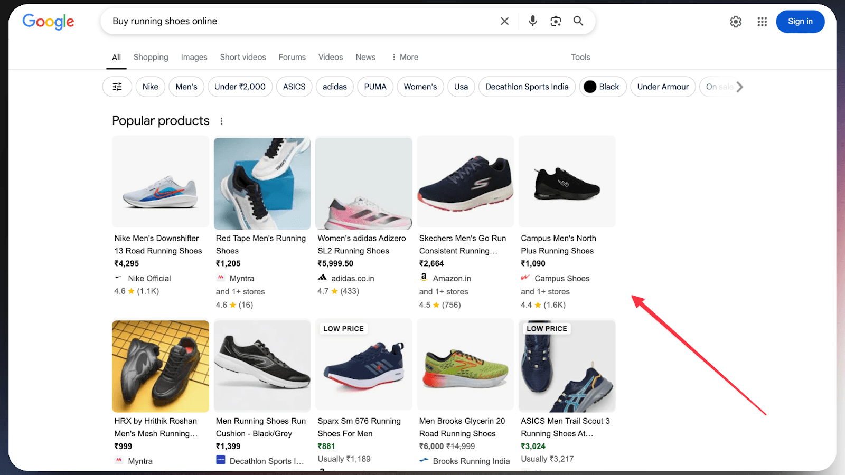Screen dimensions: 845x475
Task: Open Men Running Shoes Run Cushion title
Action: (261, 427)
